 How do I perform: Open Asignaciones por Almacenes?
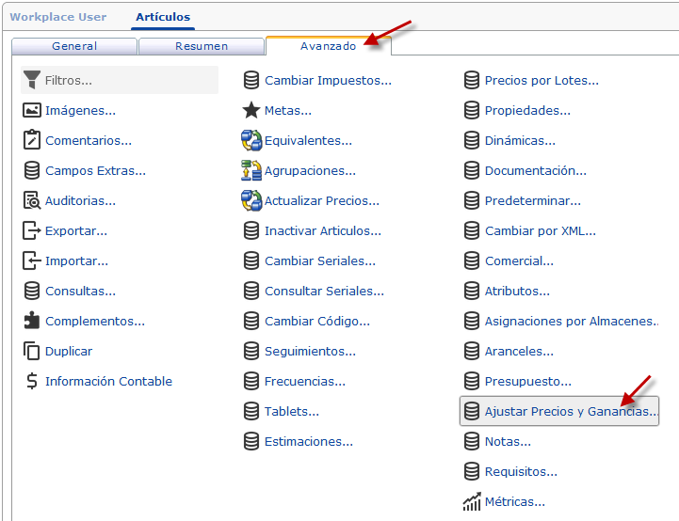[572, 322]
